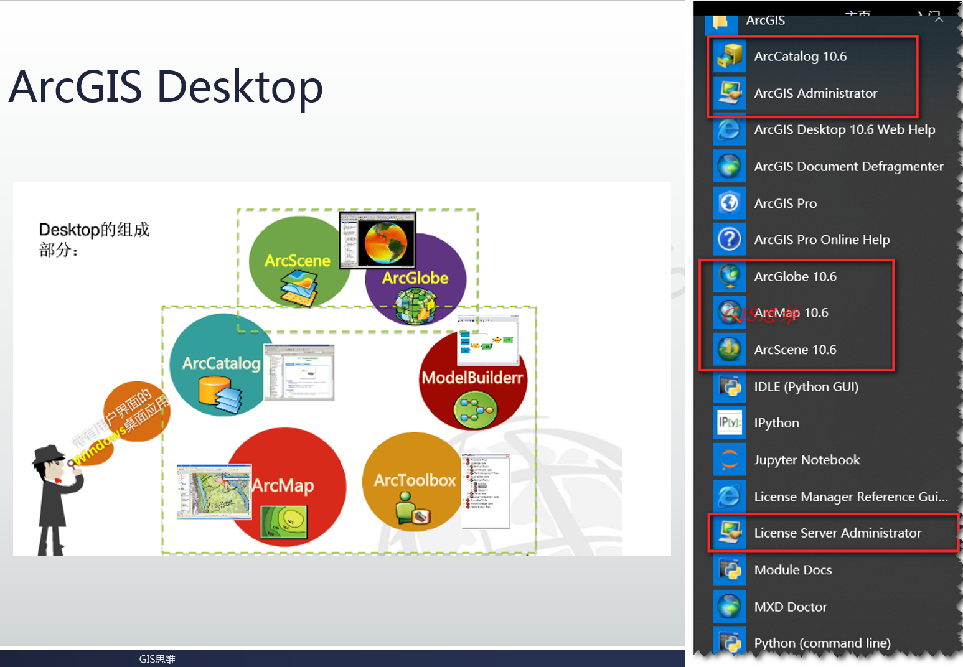Click the ArcGIS Pro Online Help question icon

[x=729, y=240]
